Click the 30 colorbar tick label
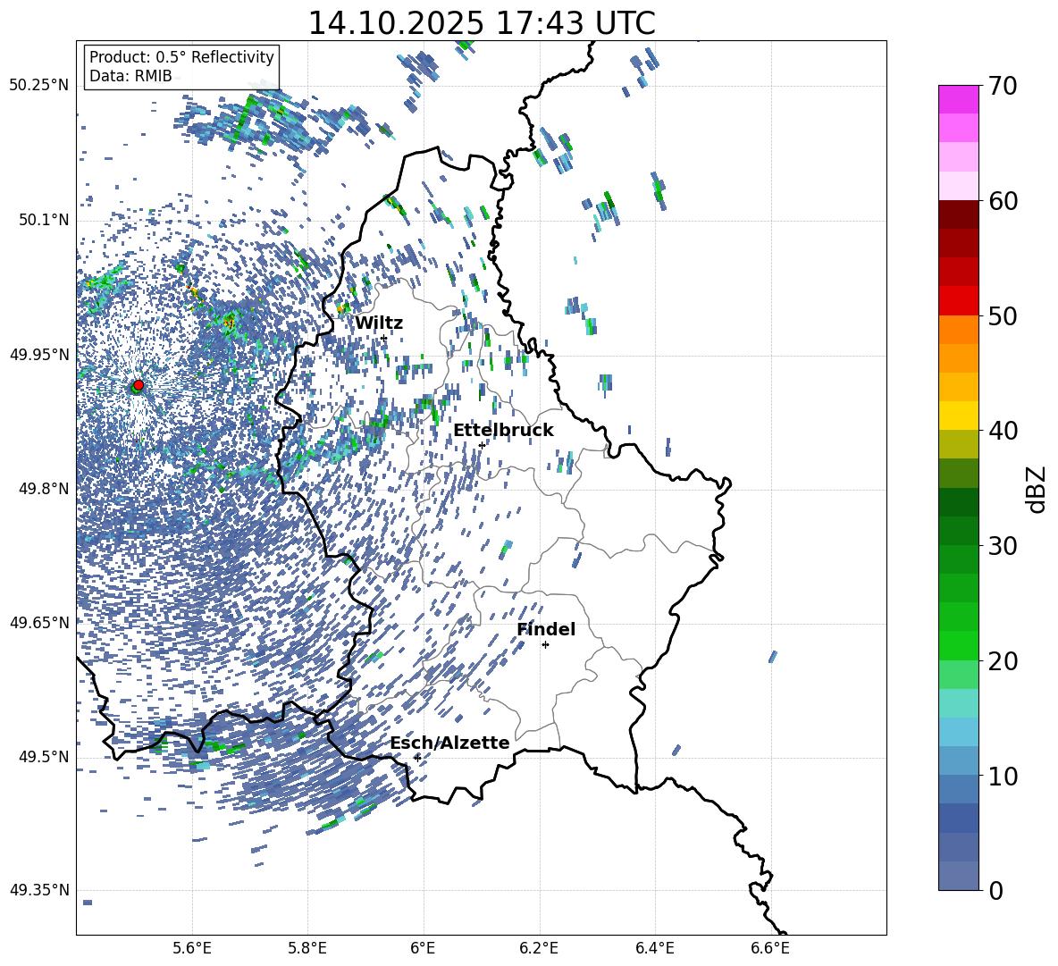The height and width of the screenshot is (966, 1058). tap(1003, 546)
